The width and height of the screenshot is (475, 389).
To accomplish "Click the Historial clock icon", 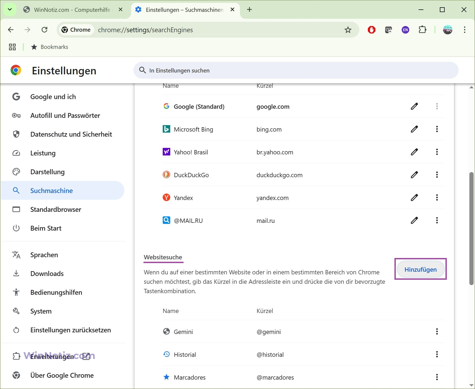I will (x=166, y=354).
